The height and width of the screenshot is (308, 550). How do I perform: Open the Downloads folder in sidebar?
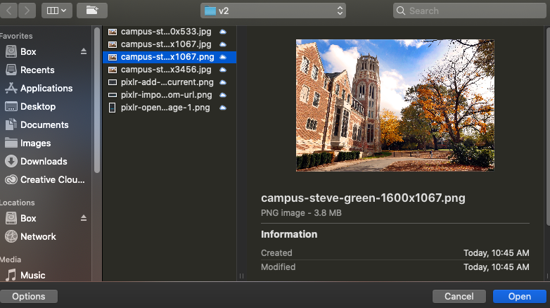click(x=44, y=162)
